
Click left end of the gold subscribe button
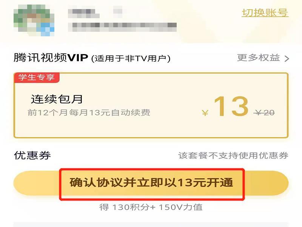point(37,183)
